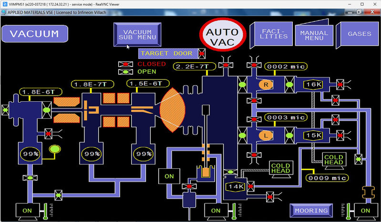This screenshot has height=222, width=381.
Task: Click the COLD HEAD monitor near 14K pump
Action: [281, 169]
